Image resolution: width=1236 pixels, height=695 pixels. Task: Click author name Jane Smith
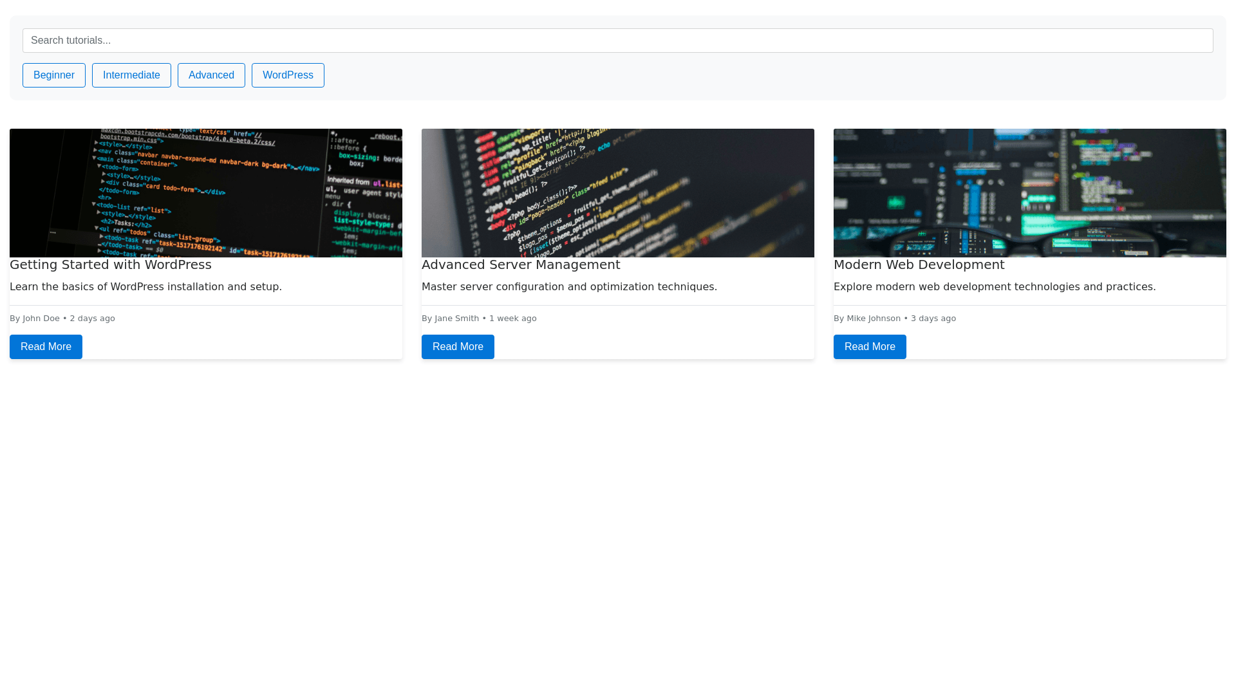tap(456, 319)
